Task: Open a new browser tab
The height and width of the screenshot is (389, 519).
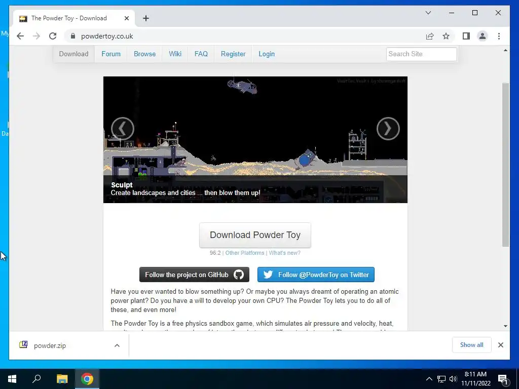Action: tap(146, 18)
